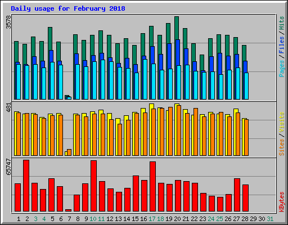
Task: Click day 24 on the x-axis
Action: [x=211, y=219]
